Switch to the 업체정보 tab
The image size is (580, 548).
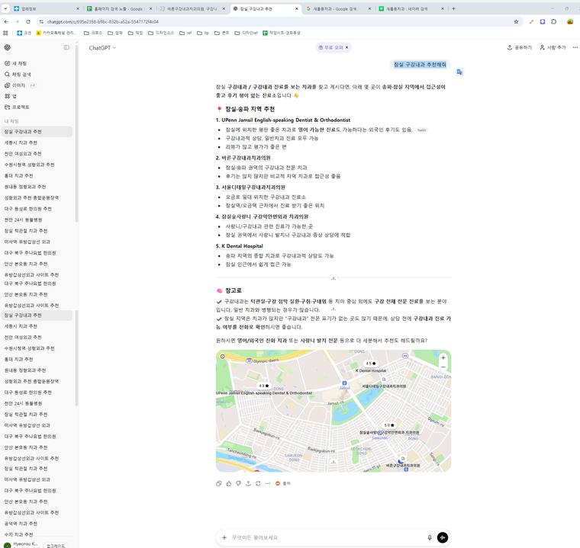(47, 8)
